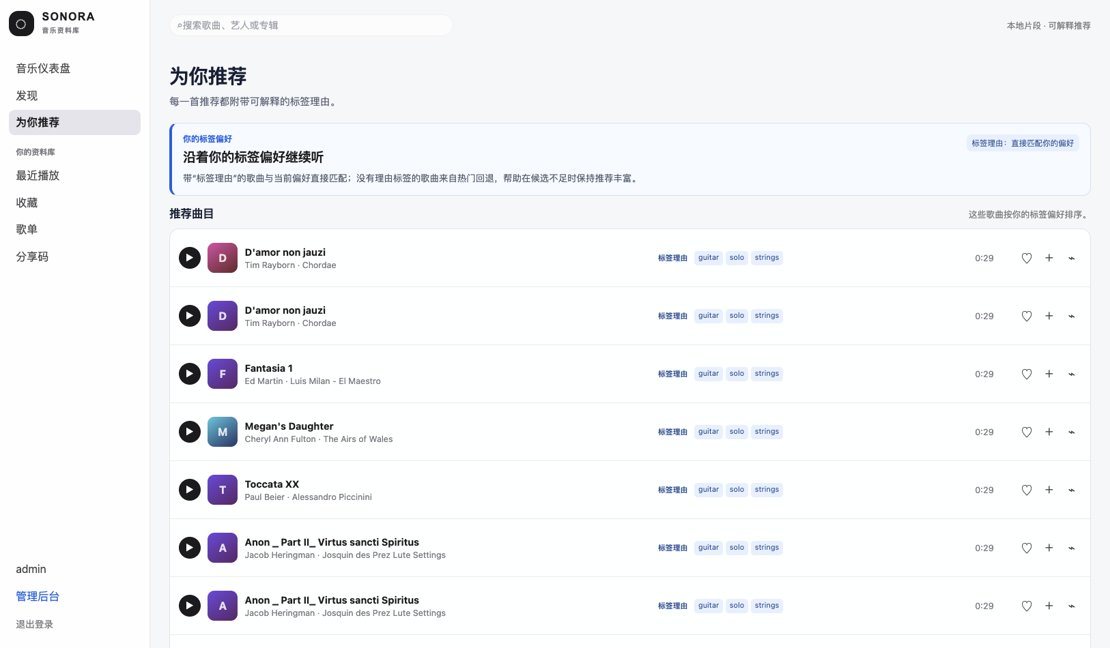Play Megan's Daughter
This screenshot has height=648, width=1110.
coord(190,432)
